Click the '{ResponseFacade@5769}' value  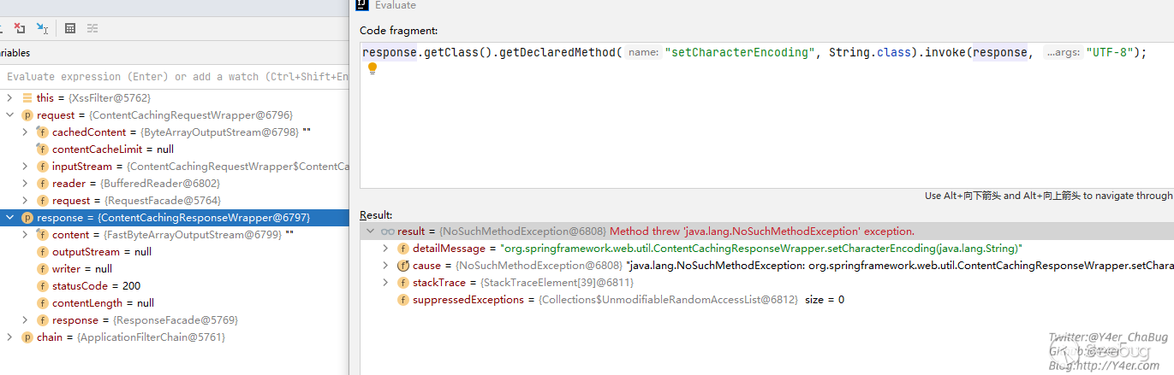coord(176,320)
